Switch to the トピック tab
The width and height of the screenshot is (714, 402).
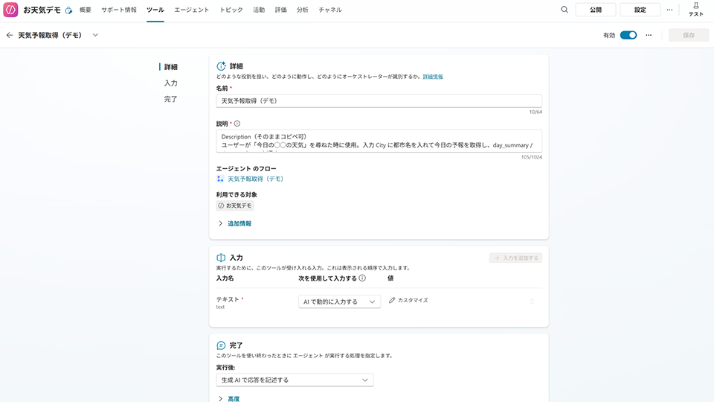coord(231,10)
